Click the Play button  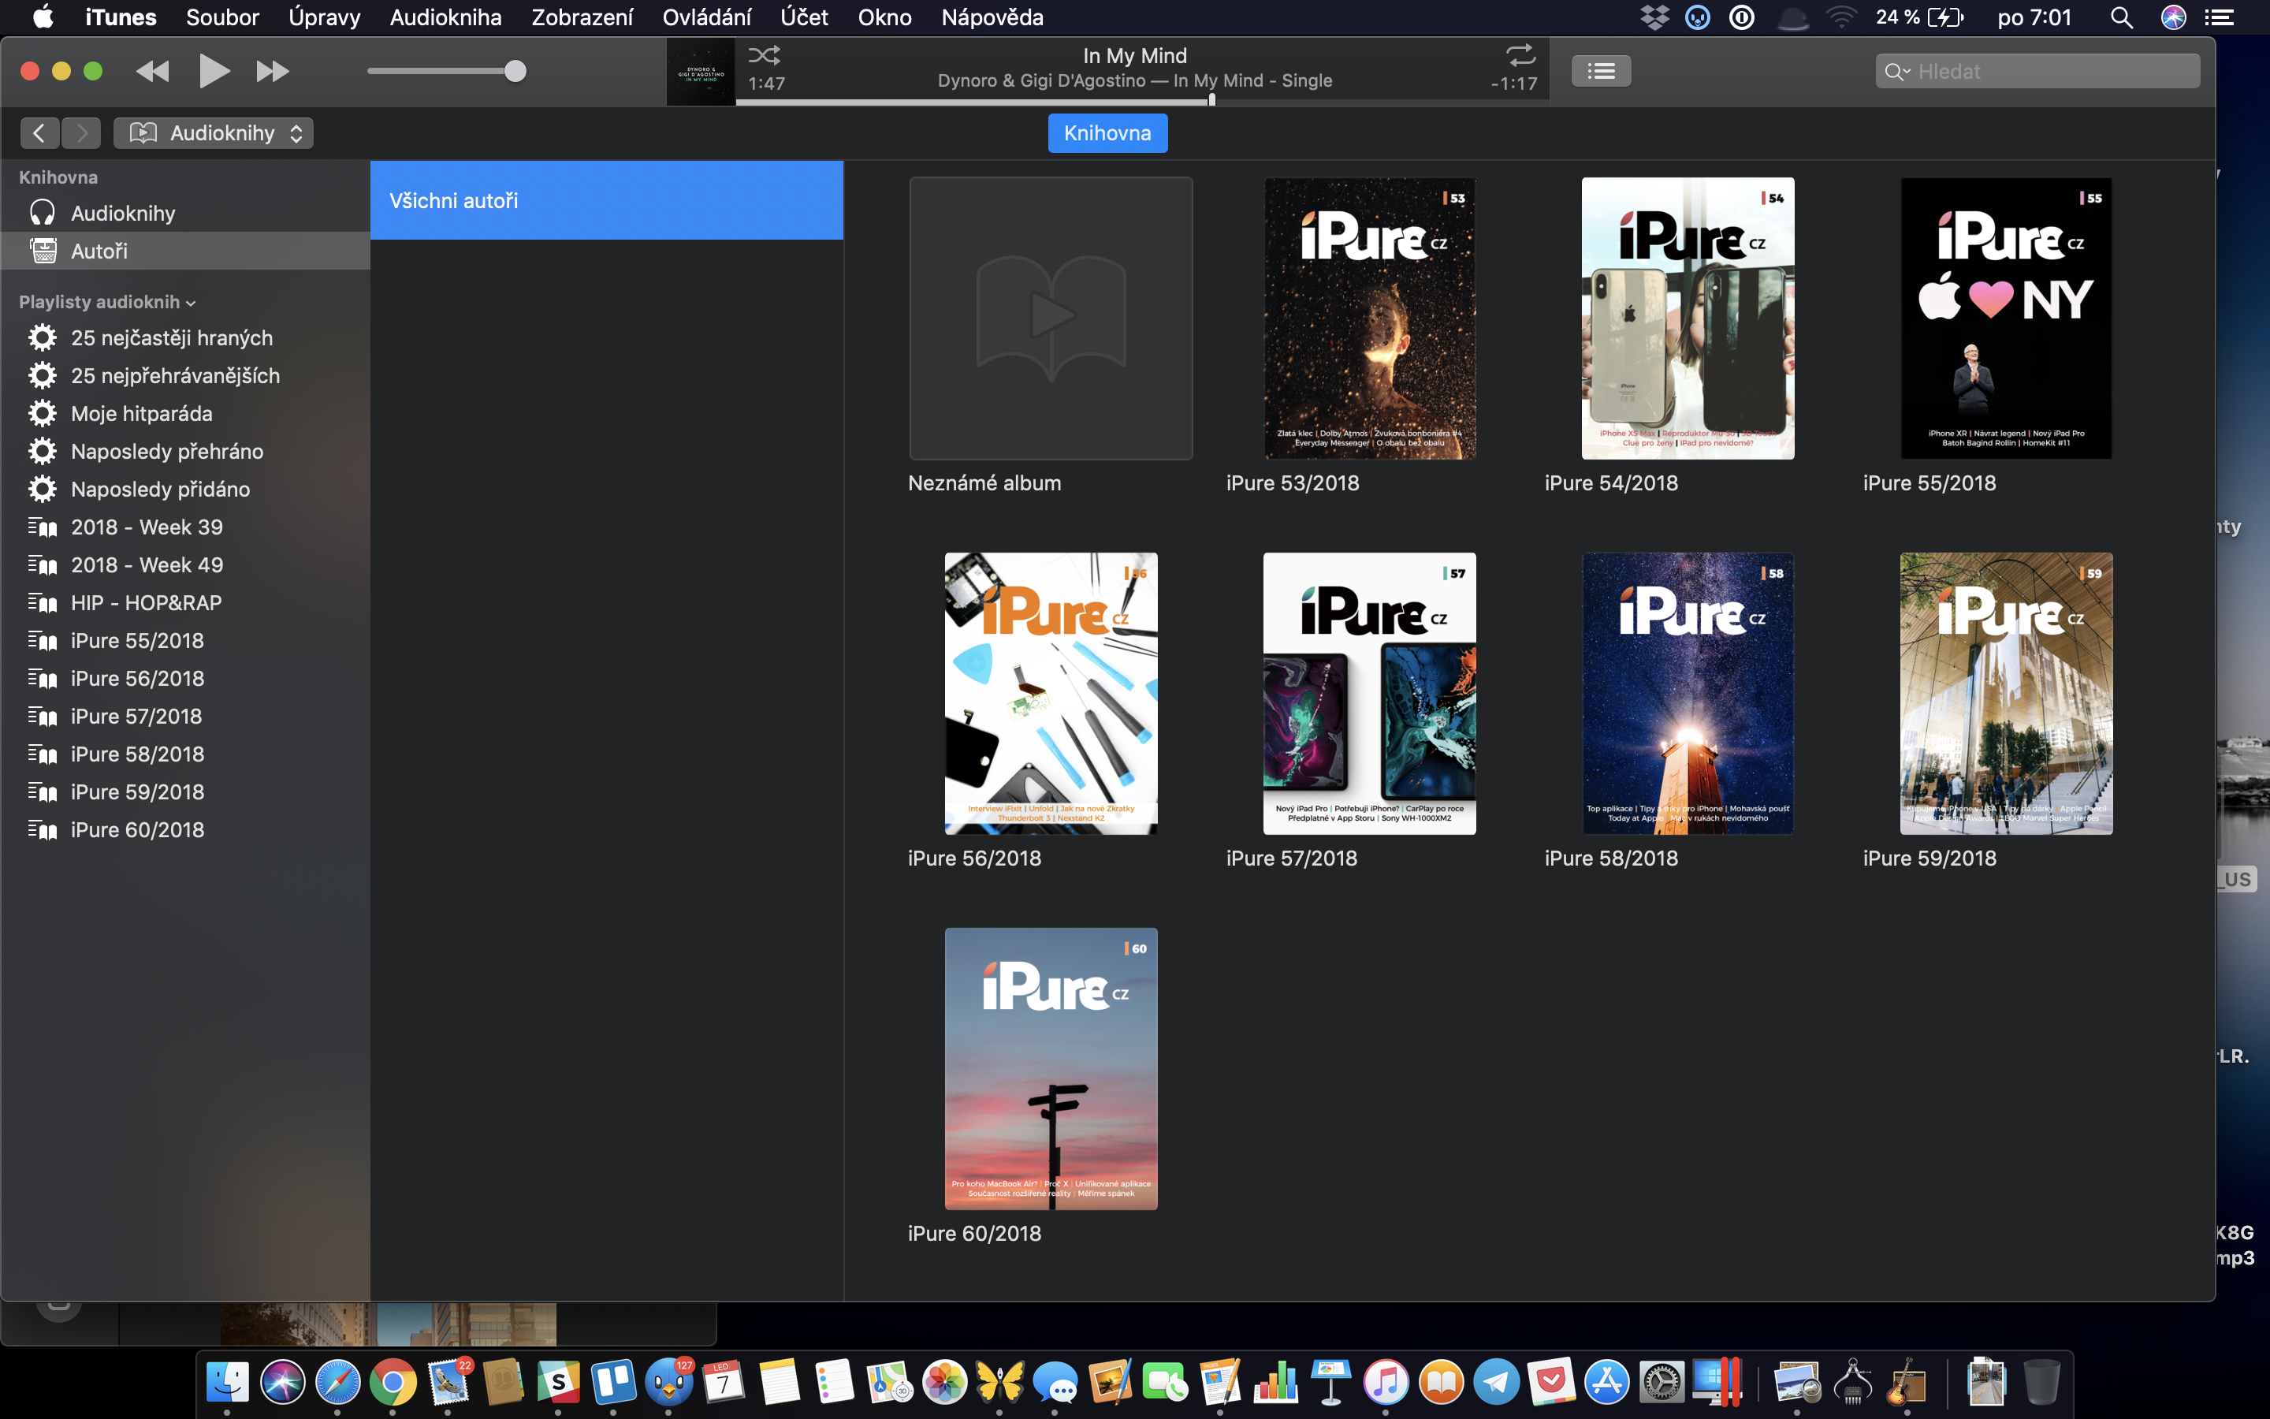click(214, 71)
